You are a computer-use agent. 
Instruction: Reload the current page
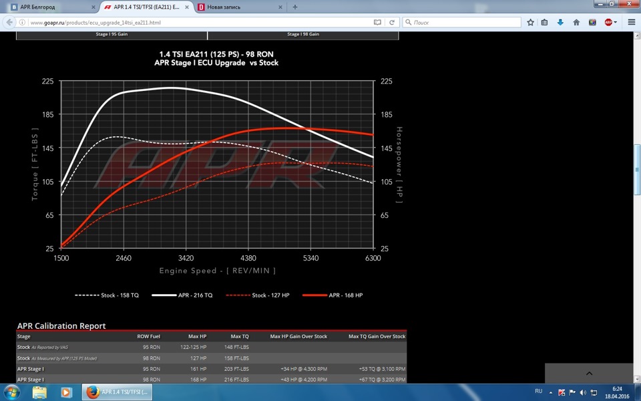click(392, 23)
